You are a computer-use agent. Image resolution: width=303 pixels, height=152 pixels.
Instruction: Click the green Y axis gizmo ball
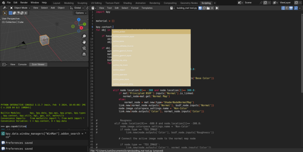pyautogui.click(x=84, y=24)
